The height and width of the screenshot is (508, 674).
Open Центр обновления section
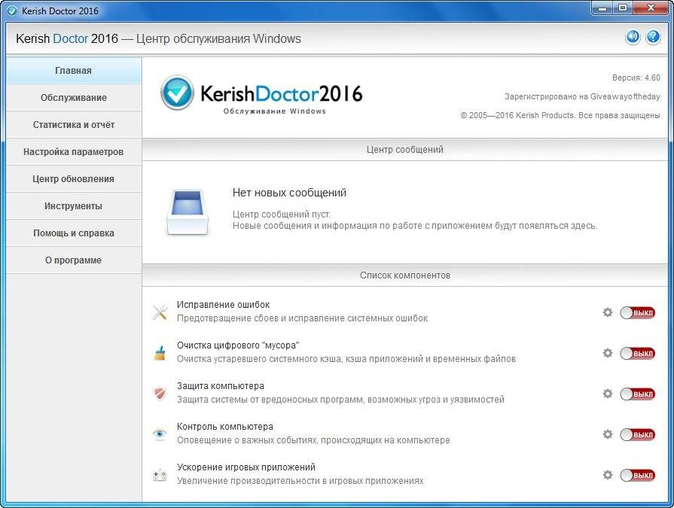(x=74, y=178)
